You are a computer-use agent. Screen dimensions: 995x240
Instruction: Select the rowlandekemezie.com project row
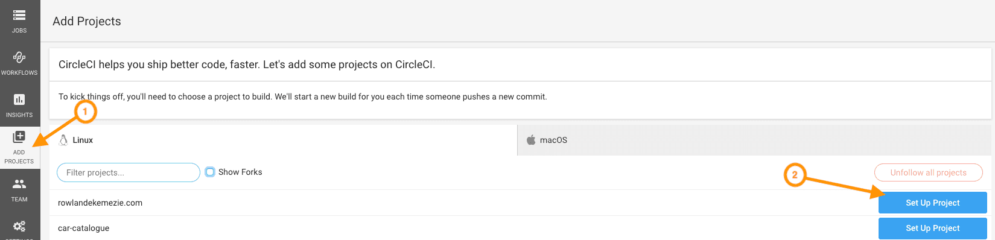click(x=520, y=203)
